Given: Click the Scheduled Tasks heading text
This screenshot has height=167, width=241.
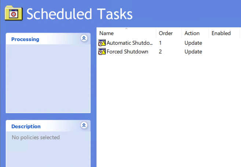Looking at the screenshot, I should [x=79, y=14].
